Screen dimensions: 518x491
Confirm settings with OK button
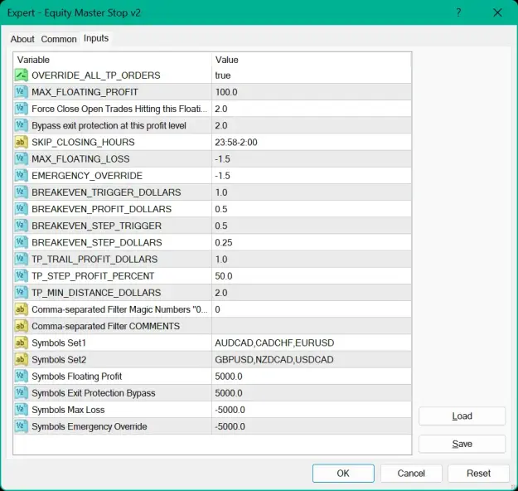tap(343, 473)
